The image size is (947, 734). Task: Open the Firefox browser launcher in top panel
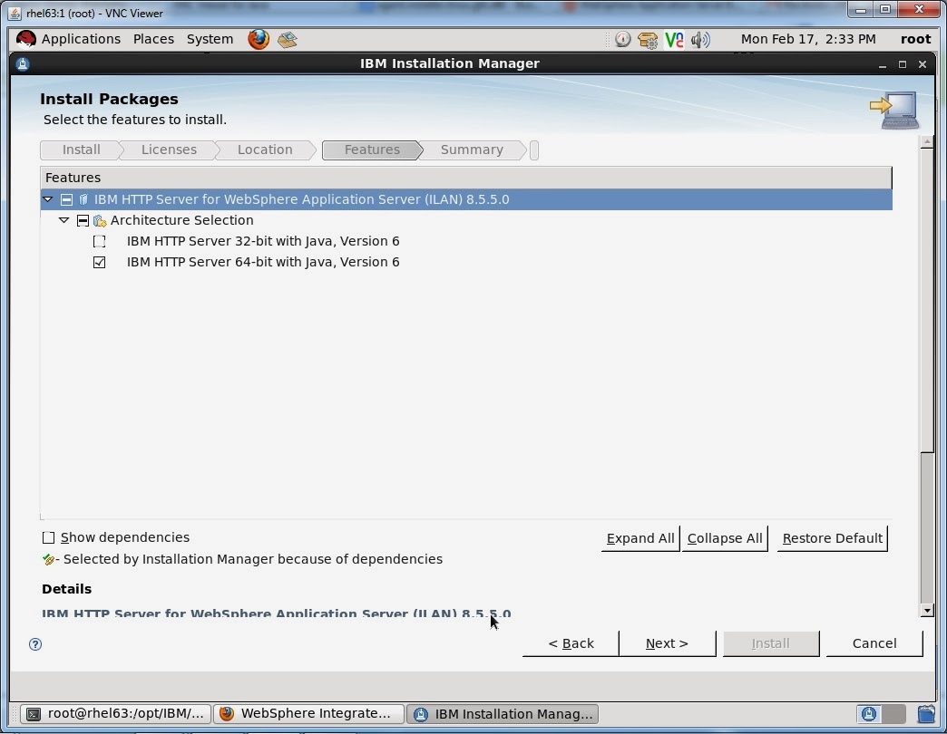260,39
